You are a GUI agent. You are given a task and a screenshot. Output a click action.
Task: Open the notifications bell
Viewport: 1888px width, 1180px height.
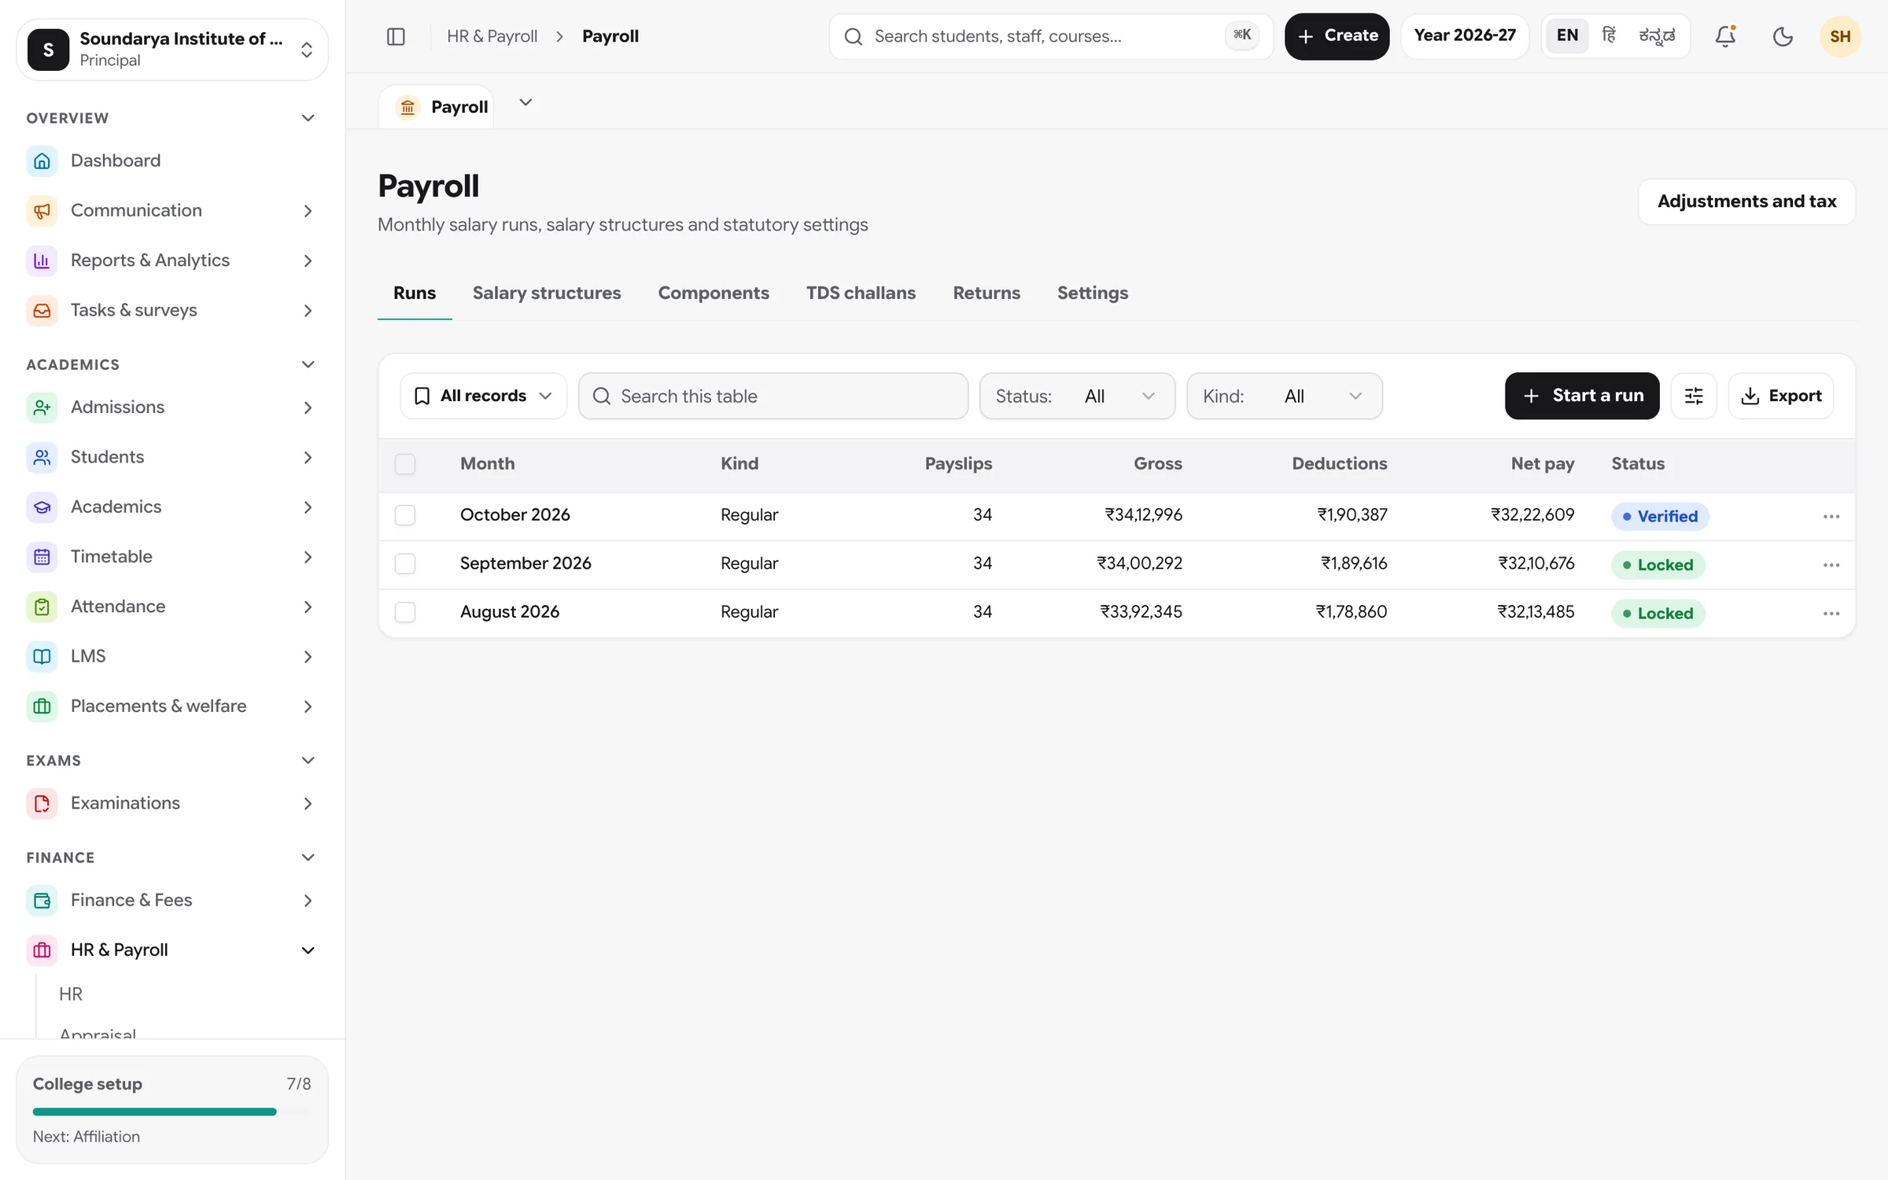click(x=1724, y=36)
